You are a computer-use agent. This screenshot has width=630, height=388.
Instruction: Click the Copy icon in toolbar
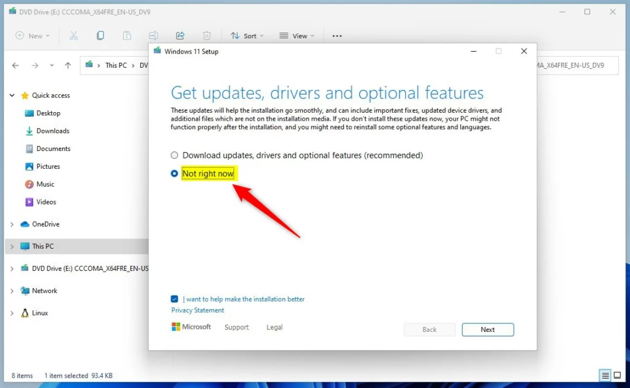coord(100,36)
